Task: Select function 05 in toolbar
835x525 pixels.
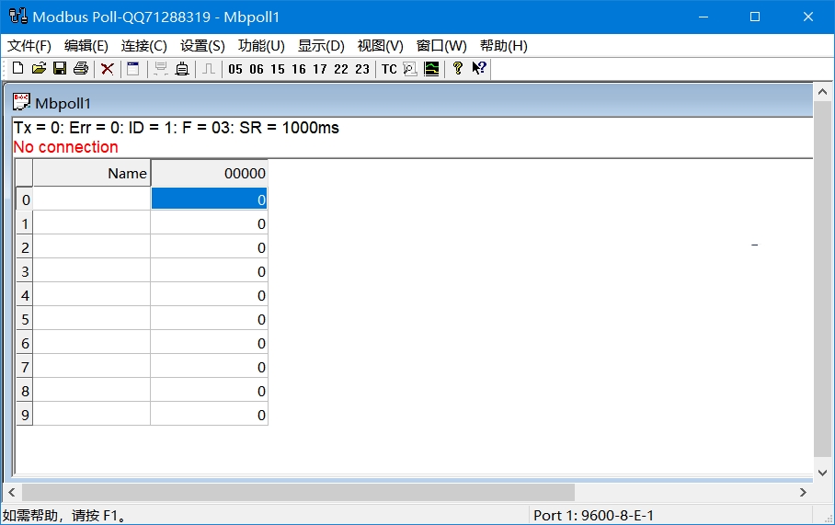Action: [x=234, y=69]
